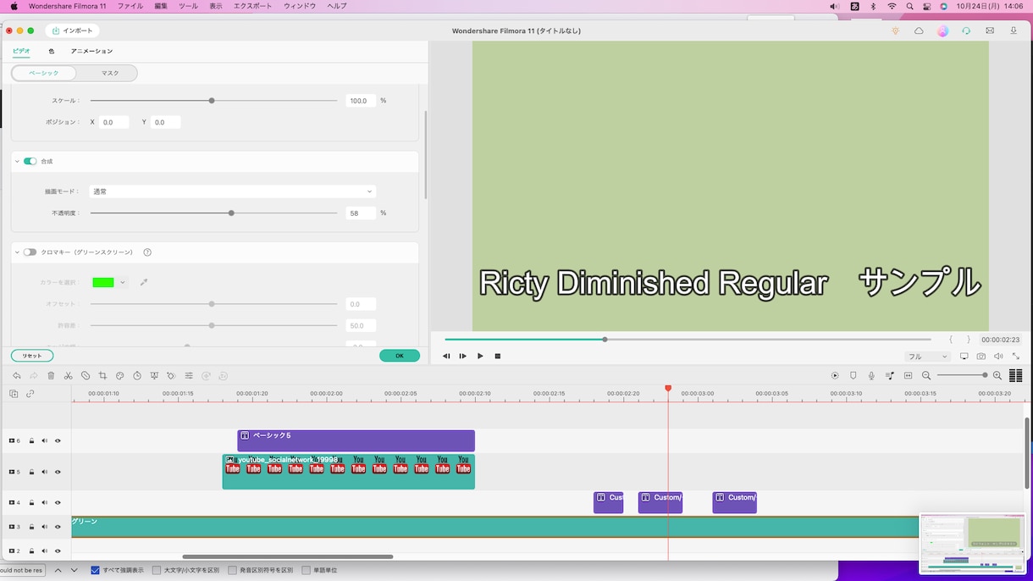Click the eyedropper beside the chroma key color
The image size is (1033, 581).
[x=144, y=282]
